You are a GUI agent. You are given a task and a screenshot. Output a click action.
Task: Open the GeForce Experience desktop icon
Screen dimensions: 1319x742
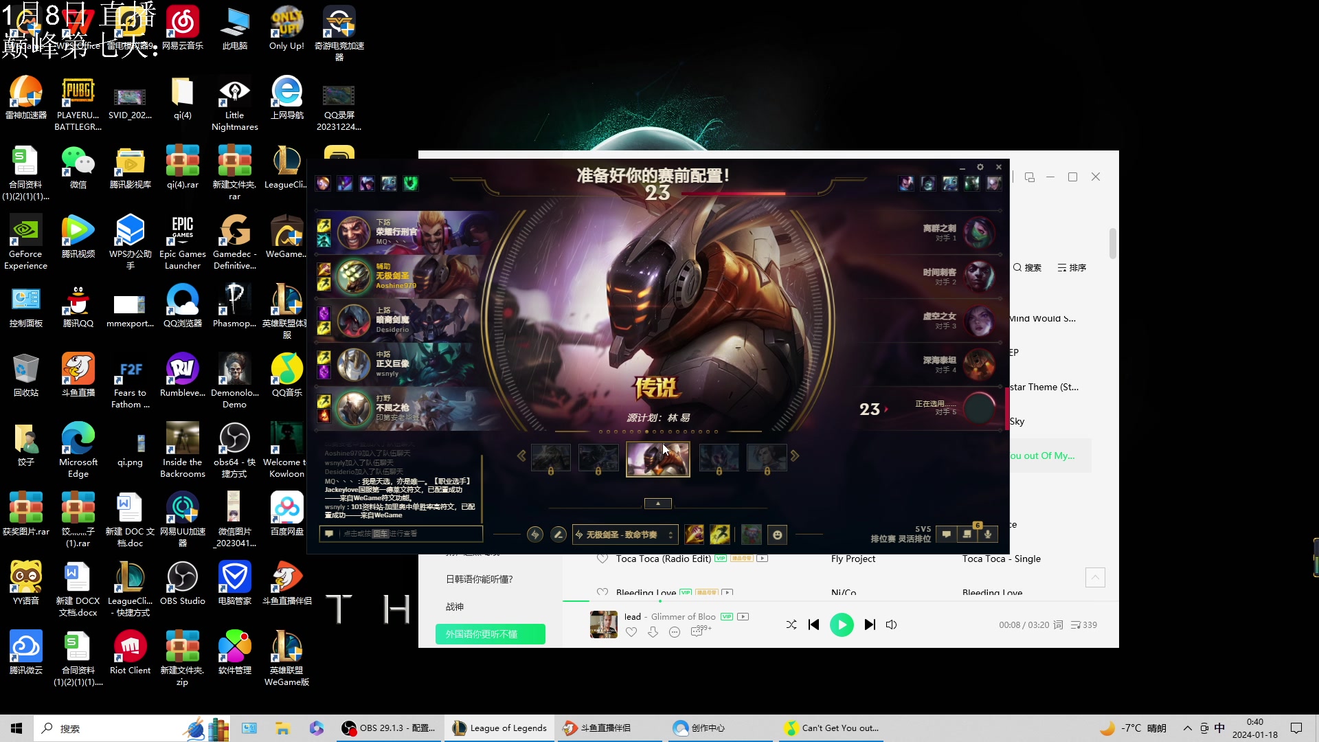click(x=25, y=242)
